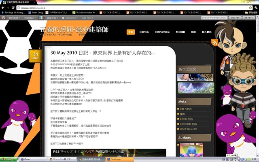Click the Search WordPress.com input field
The image size is (259, 162).
tap(214, 18)
